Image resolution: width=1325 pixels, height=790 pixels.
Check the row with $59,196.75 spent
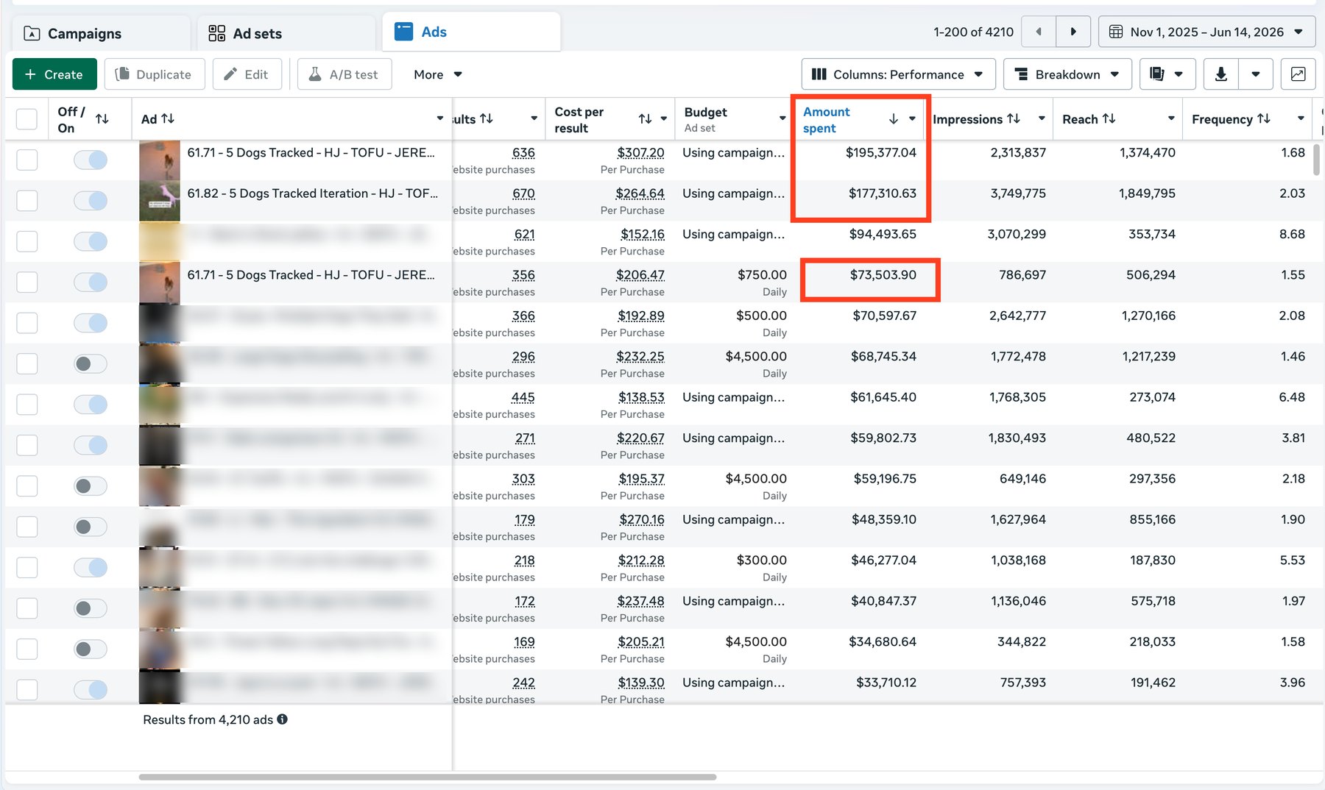27,485
